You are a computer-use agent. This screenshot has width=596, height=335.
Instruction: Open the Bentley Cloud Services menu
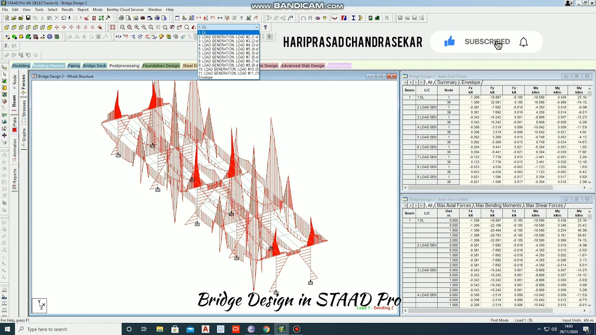tap(125, 9)
